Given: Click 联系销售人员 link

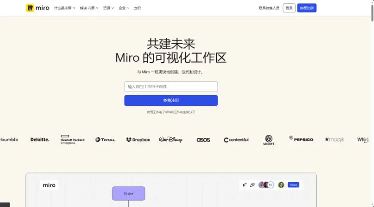Looking at the screenshot, I should click(269, 8).
